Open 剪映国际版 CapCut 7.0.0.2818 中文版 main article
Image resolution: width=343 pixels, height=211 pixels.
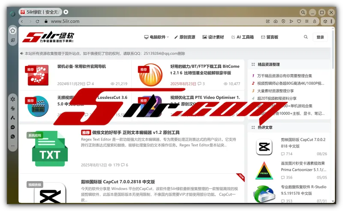coord(118,182)
